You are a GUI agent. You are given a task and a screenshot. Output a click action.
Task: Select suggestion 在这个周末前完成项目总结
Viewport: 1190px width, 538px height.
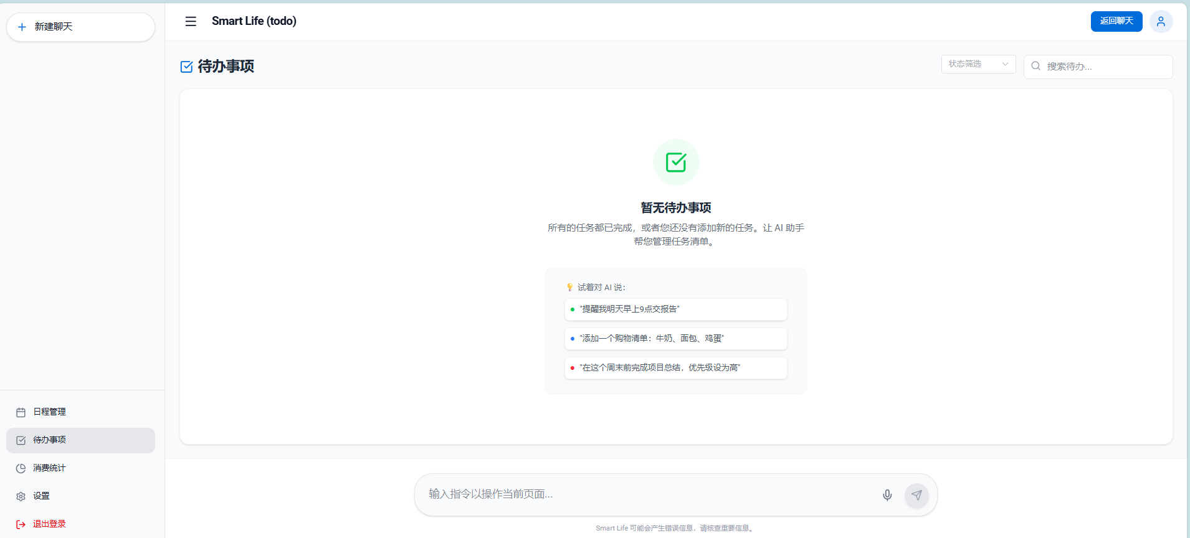coord(676,368)
